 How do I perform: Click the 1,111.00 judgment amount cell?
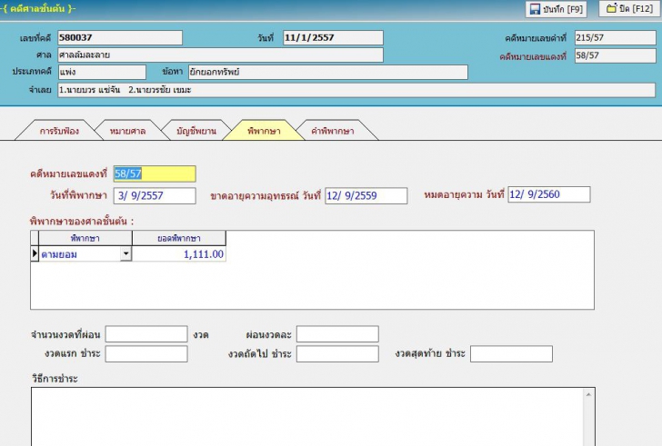coord(179,253)
